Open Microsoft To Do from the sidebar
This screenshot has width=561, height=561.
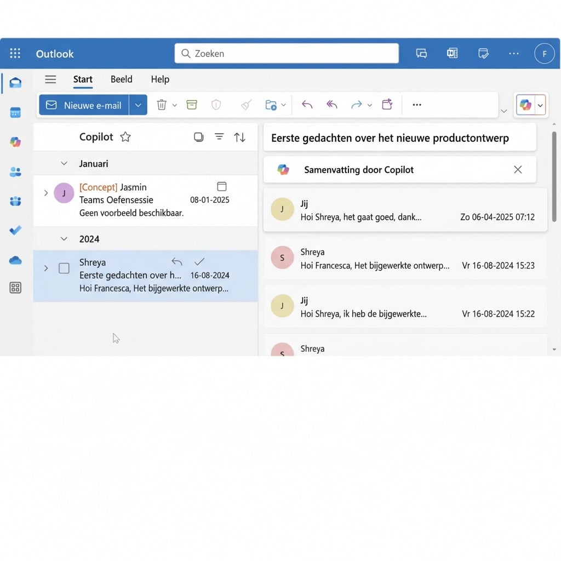tap(15, 230)
